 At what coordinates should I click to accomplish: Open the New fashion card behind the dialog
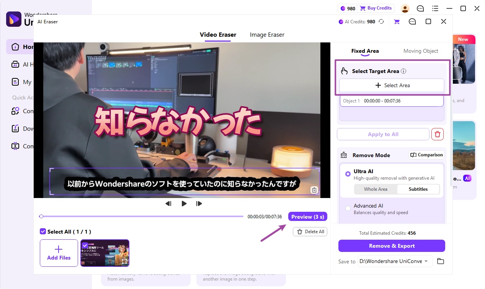pyautogui.click(x=464, y=59)
